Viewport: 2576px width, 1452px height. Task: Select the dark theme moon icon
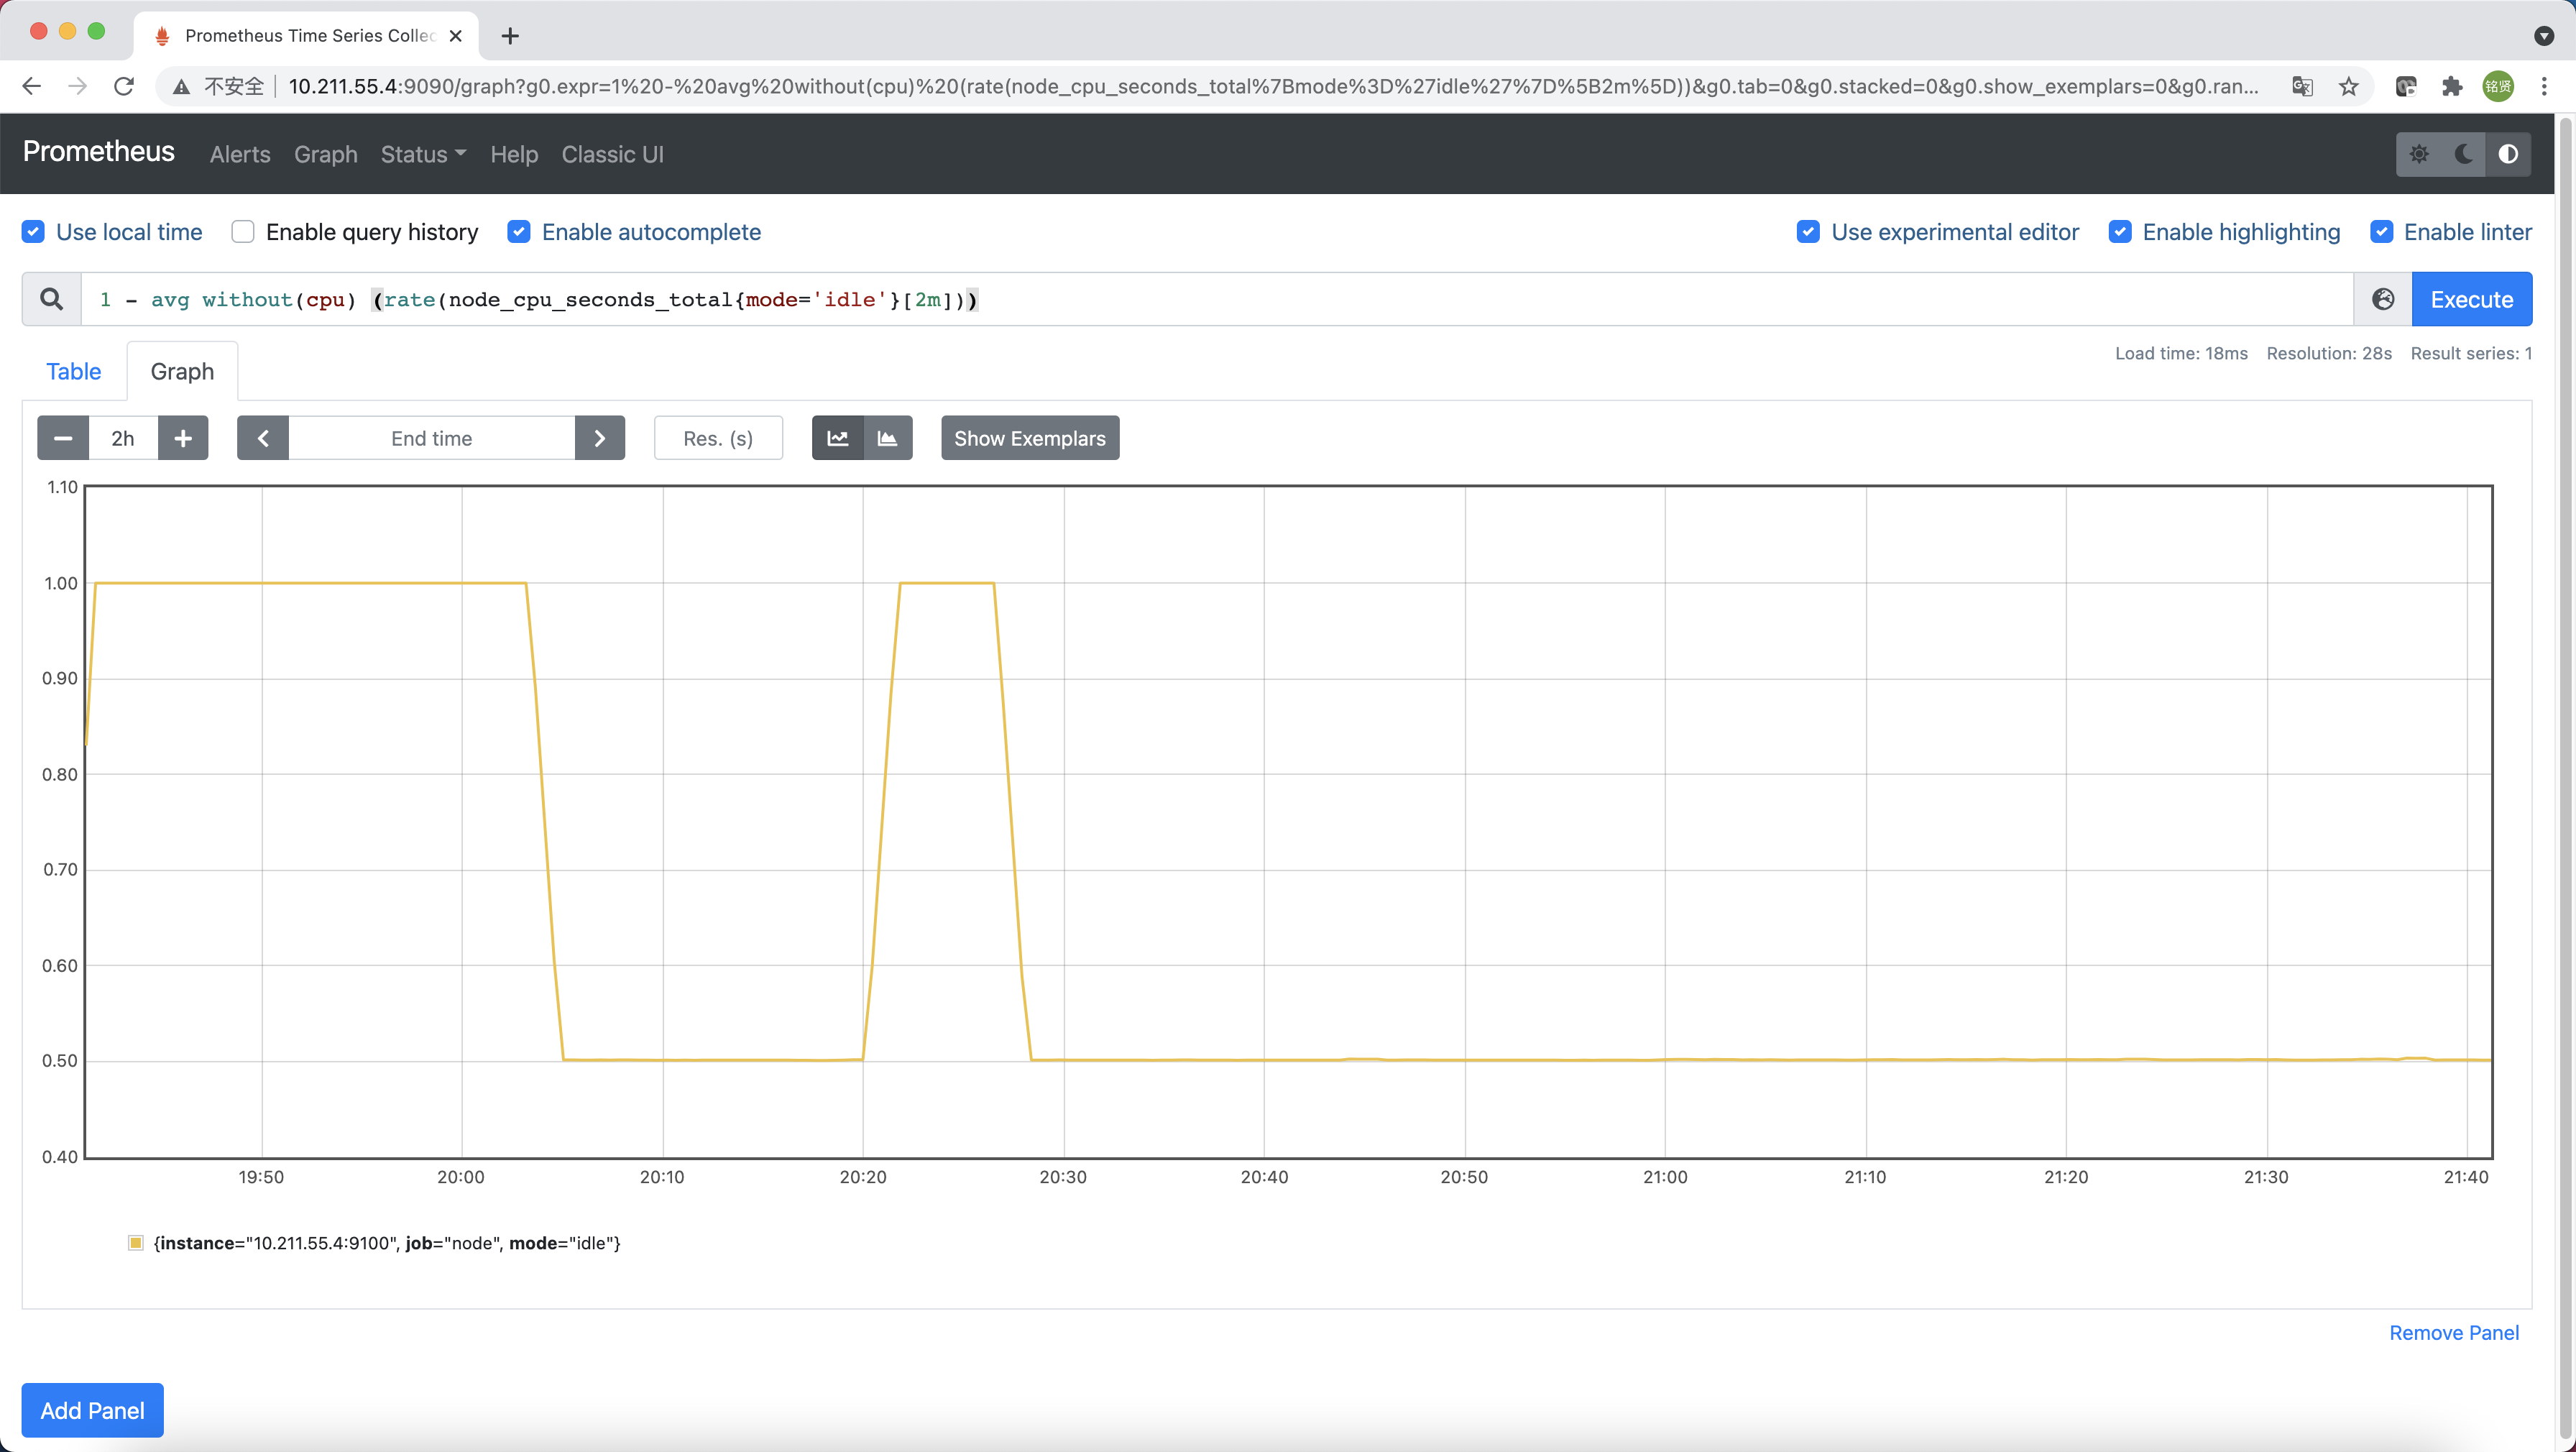(x=2463, y=154)
